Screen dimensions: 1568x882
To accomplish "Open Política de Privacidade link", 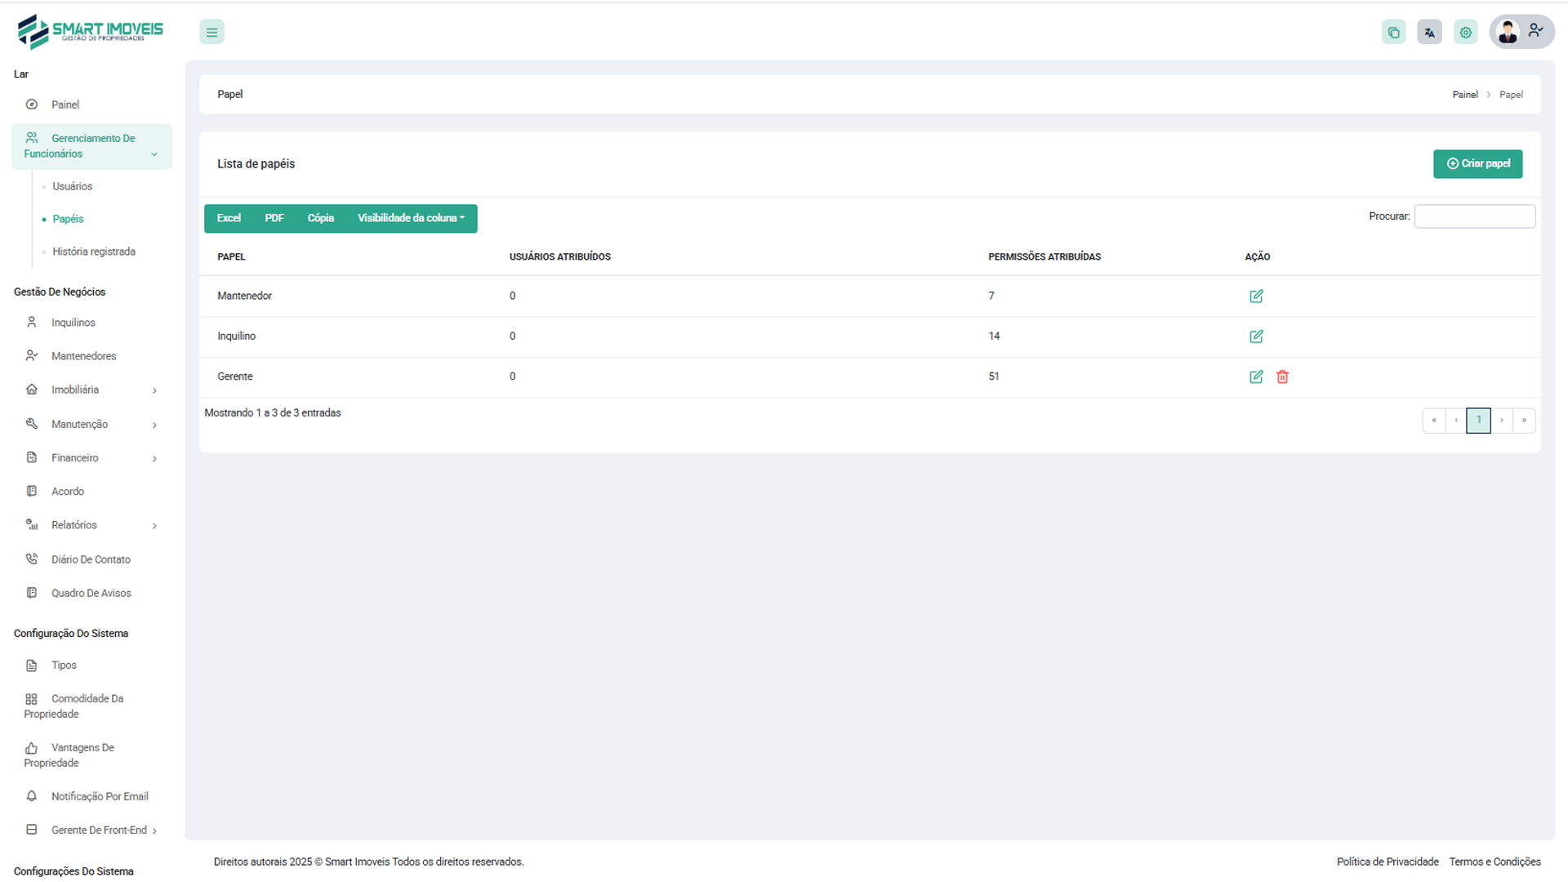I will point(1387,862).
